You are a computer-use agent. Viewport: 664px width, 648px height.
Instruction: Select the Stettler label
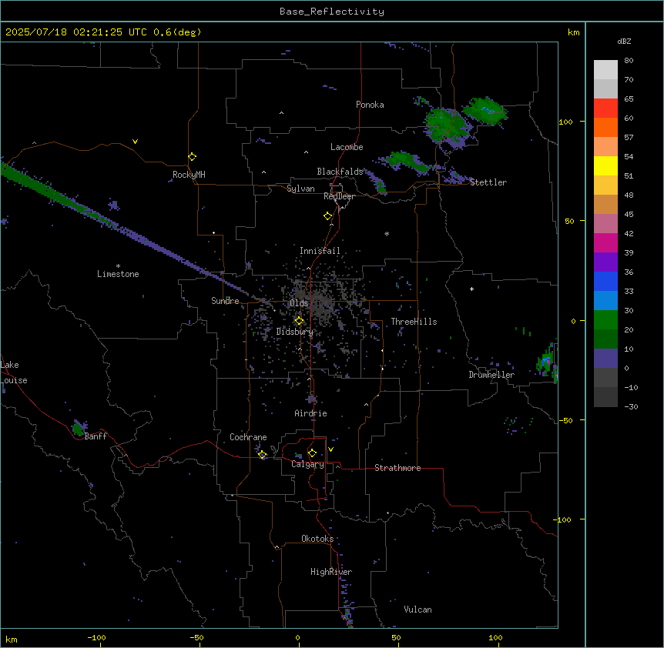488,182
